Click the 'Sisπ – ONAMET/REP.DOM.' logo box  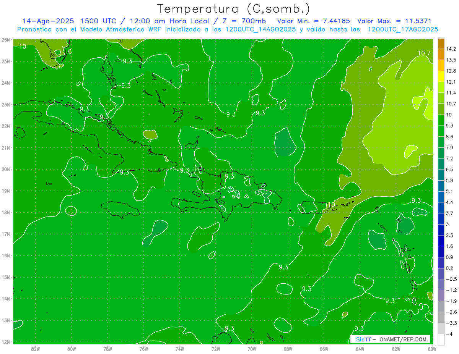(390, 339)
